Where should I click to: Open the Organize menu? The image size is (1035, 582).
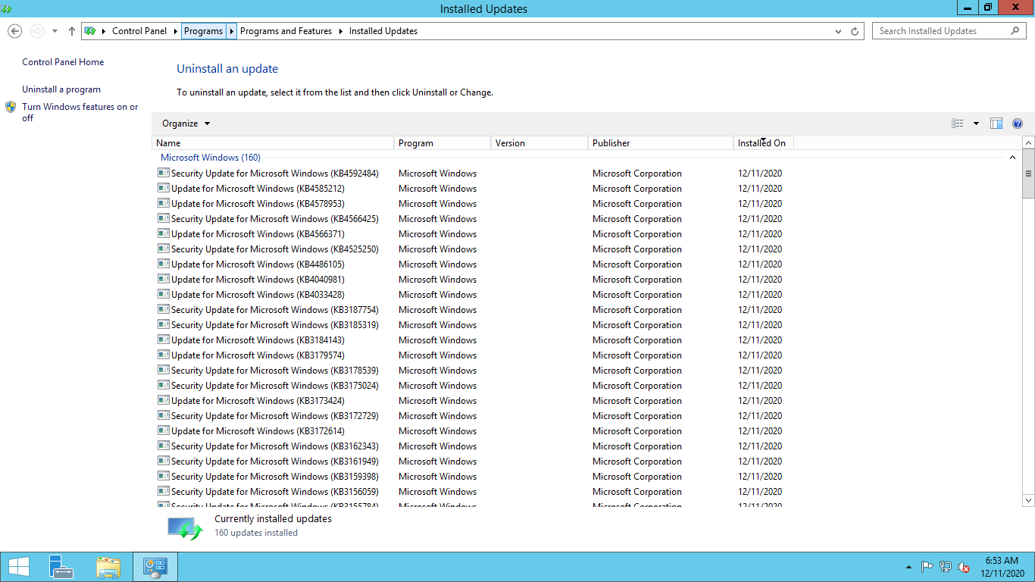(186, 124)
